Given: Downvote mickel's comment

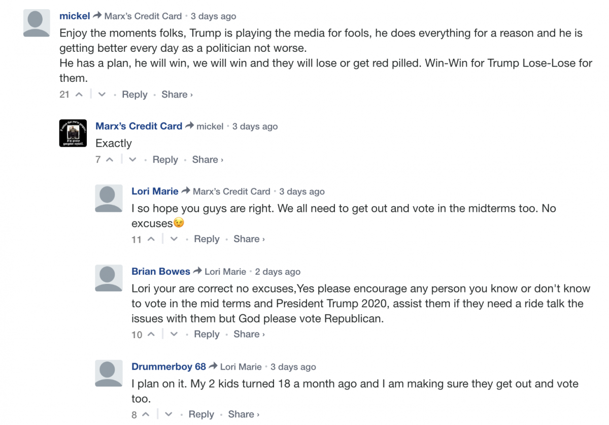Looking at the screenshot, I should (102, 94).
